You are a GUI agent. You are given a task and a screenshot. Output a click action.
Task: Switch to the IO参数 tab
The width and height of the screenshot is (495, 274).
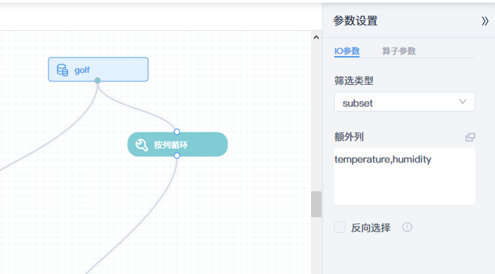tap(347, 51)
